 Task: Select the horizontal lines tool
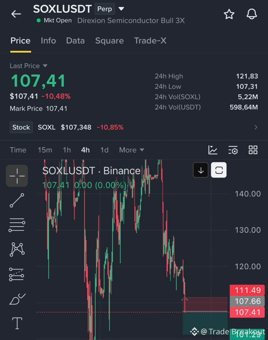[17, 225]
